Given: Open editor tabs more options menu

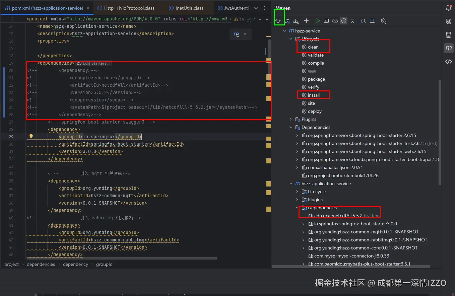Looking at the screenshot, I should click(x=265, y=8).
